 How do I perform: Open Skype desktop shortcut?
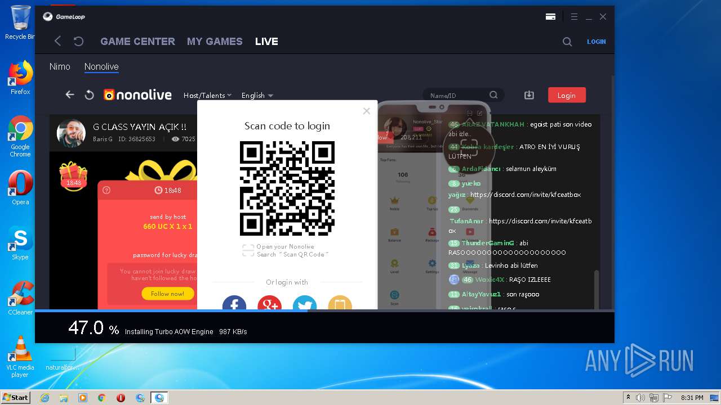[x=20, y=243]
